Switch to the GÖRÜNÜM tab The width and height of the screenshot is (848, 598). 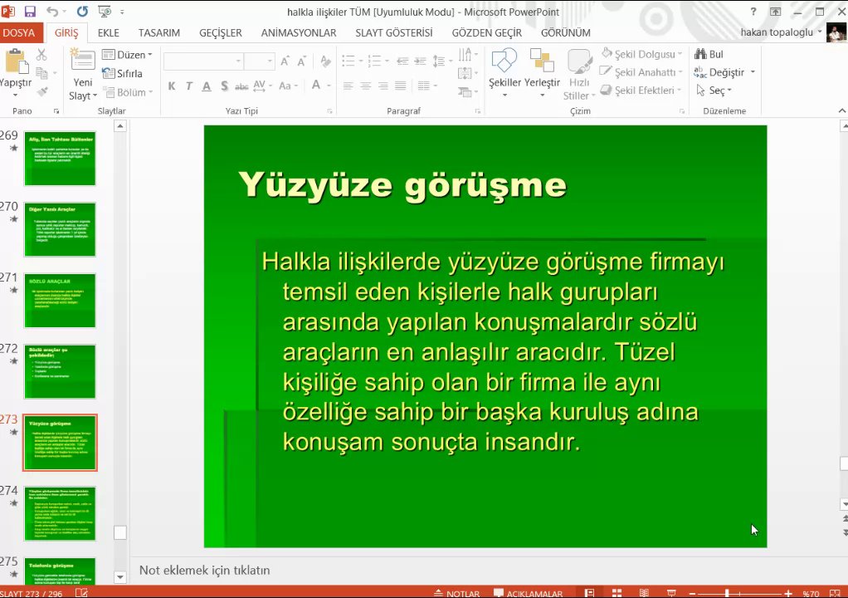[x=566, y=33]
